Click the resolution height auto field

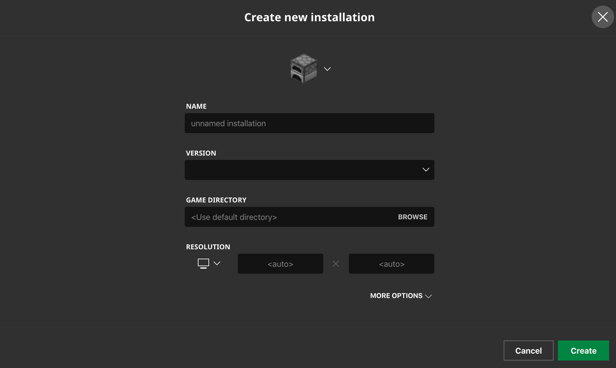tap(391, 264)
